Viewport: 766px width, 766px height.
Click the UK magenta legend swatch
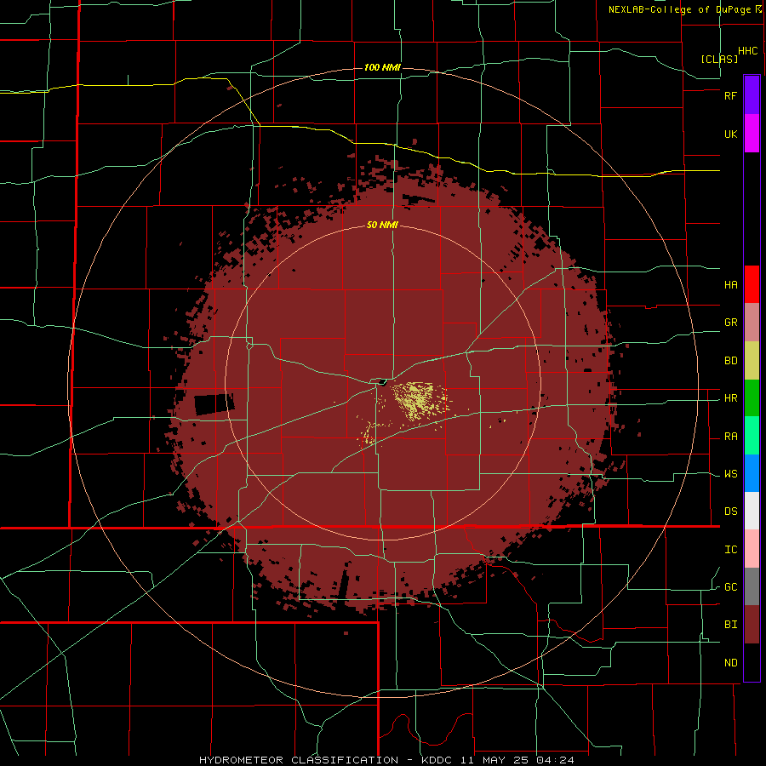(x=752, y=134)
